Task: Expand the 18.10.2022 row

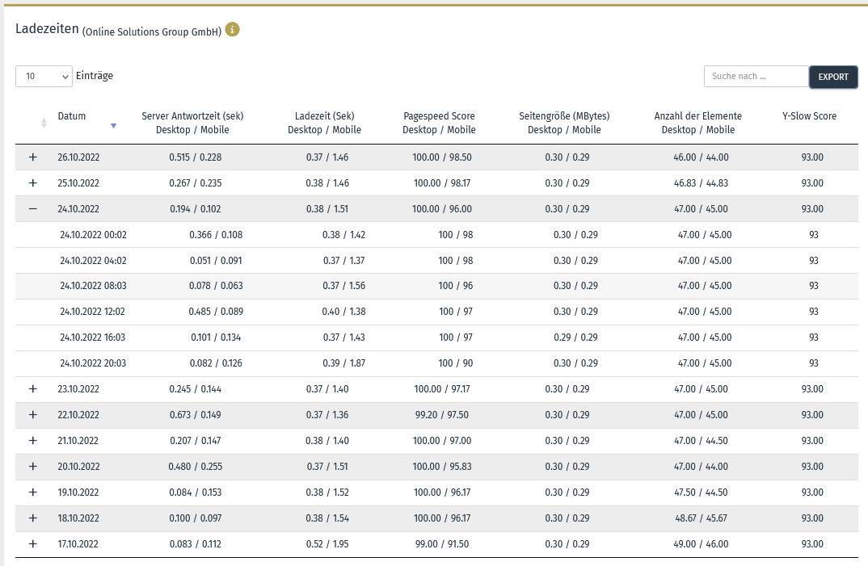Action: [32, 518]
